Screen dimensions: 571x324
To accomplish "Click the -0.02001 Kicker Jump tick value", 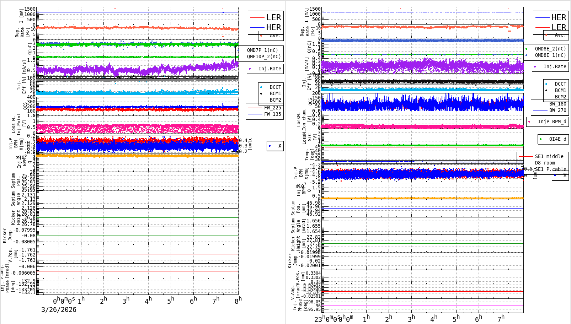I will coord(309,265).
